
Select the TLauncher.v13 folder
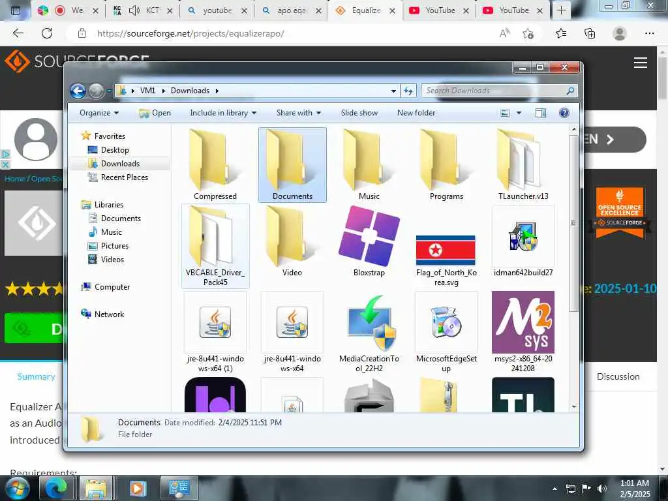pos(523,165)
